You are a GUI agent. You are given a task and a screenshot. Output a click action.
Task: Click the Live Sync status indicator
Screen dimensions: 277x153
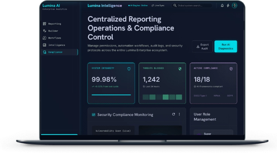(x=158, y=6)
